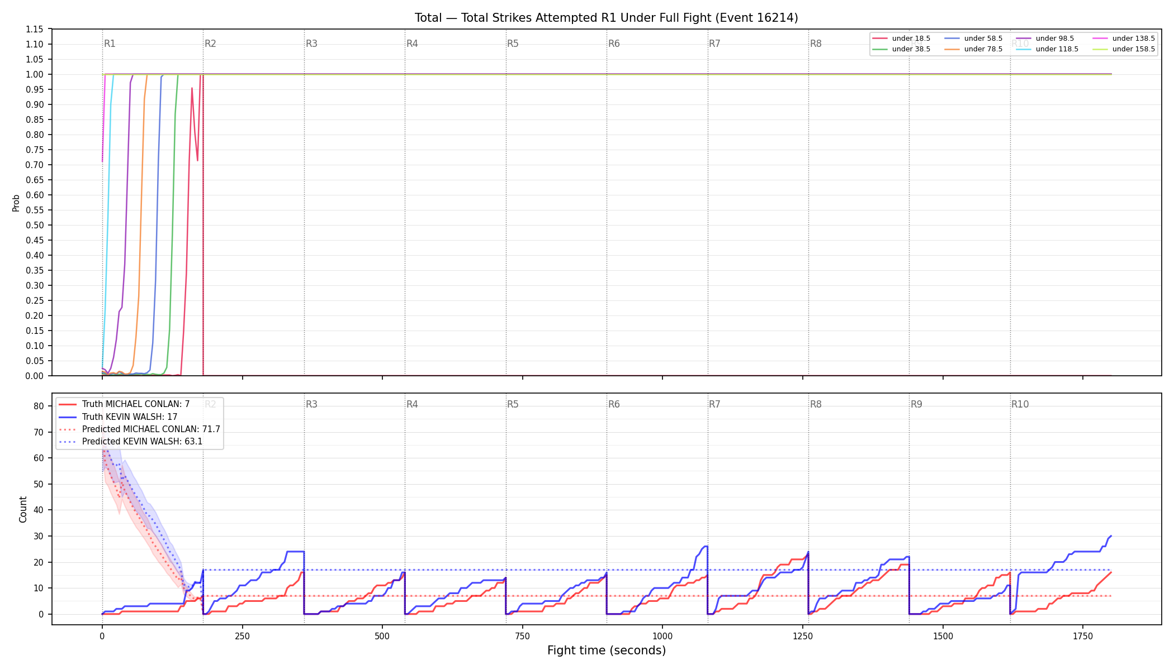1174x670 pixels.
Task: Click the 'Prob' y-axis label
Action: [x=16, y=203]
